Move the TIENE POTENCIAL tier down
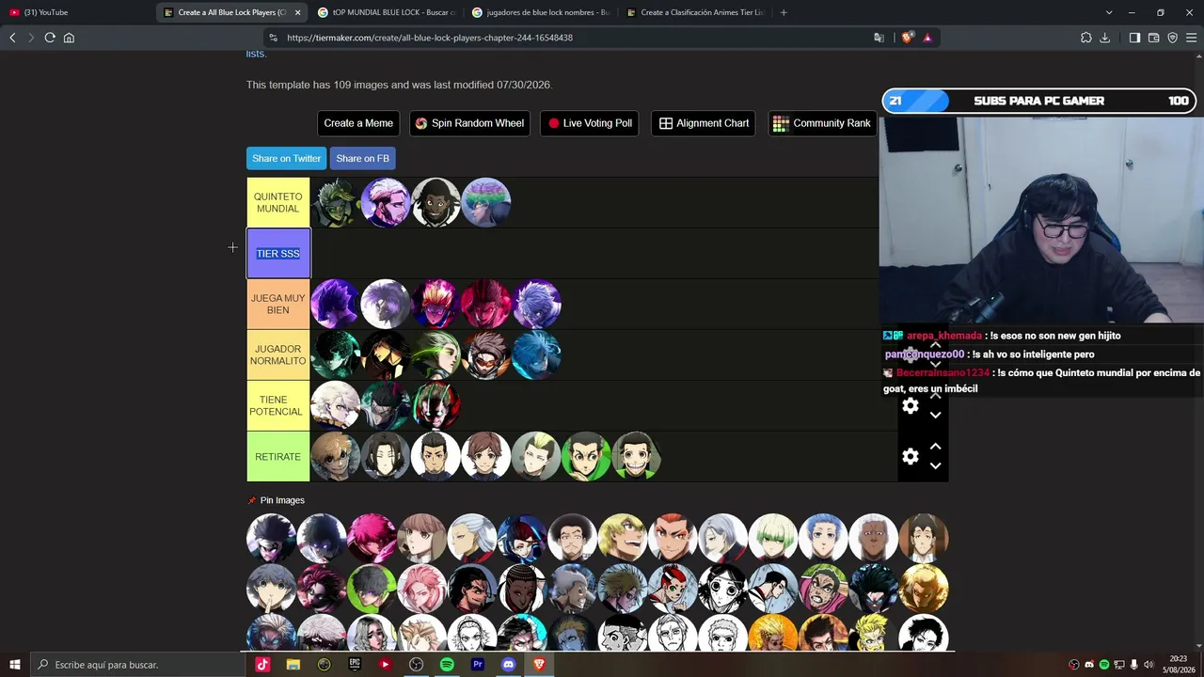This screenshot has width=1204, height=677. 935,416
